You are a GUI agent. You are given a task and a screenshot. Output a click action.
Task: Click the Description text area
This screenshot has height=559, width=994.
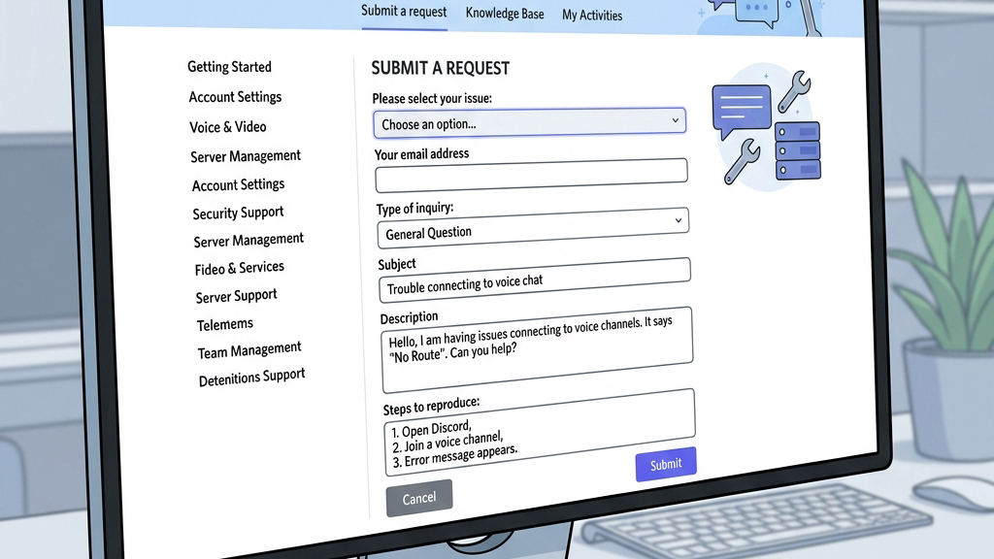537,349
